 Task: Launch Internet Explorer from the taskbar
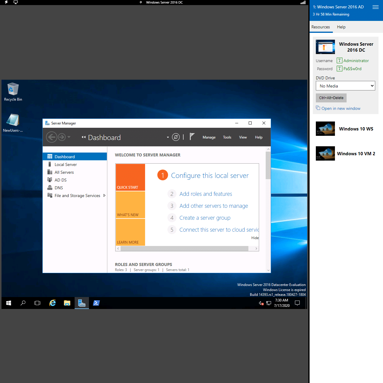click(53, 303)
